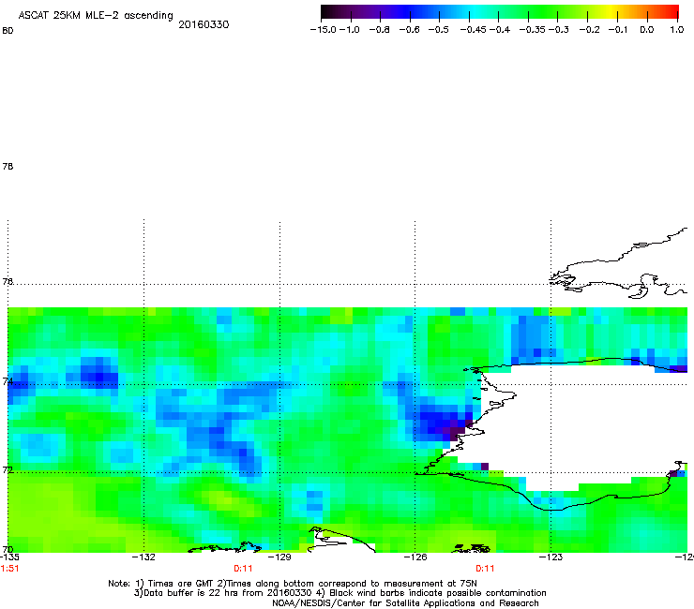Image resolution: width=694 pixels, height=609 pixels.
Task: Click the -132 longitude axis label
Action: click(x=143, y=557)
